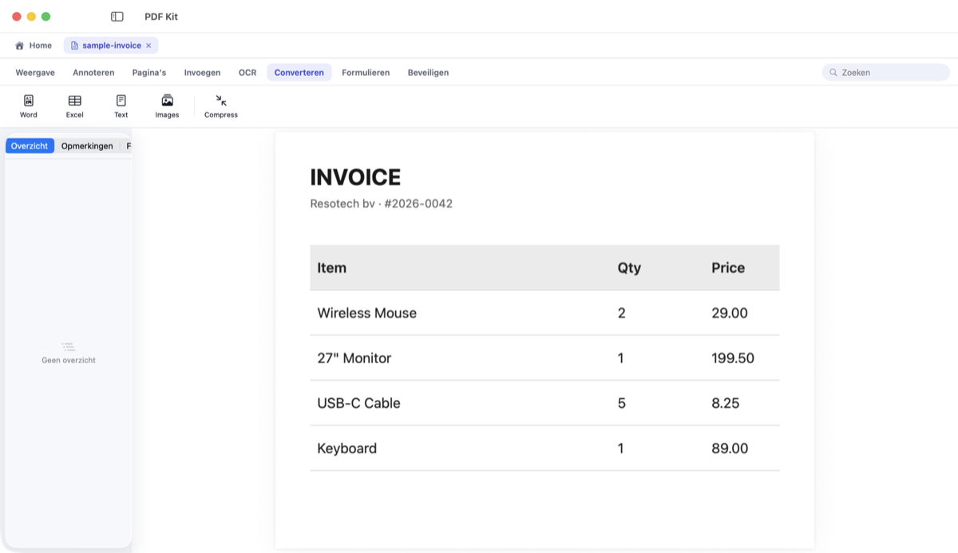Click the 'Geen overzicht' placeholder text

tap(69, 361)
